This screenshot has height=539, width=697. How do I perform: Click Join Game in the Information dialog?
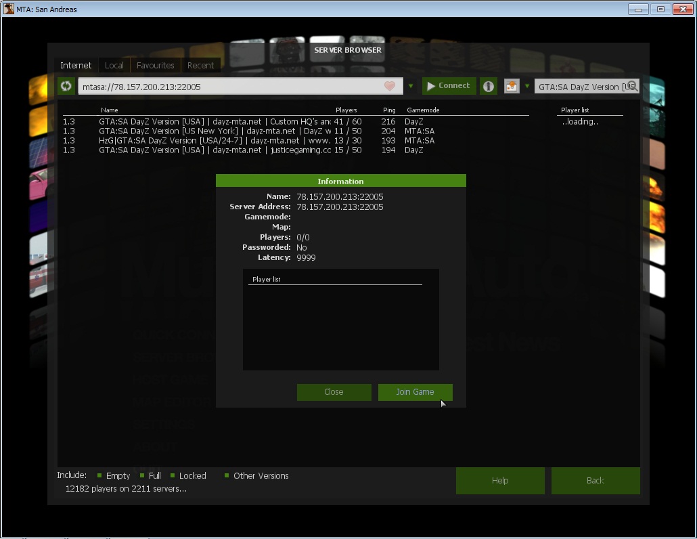coord(415,392)
